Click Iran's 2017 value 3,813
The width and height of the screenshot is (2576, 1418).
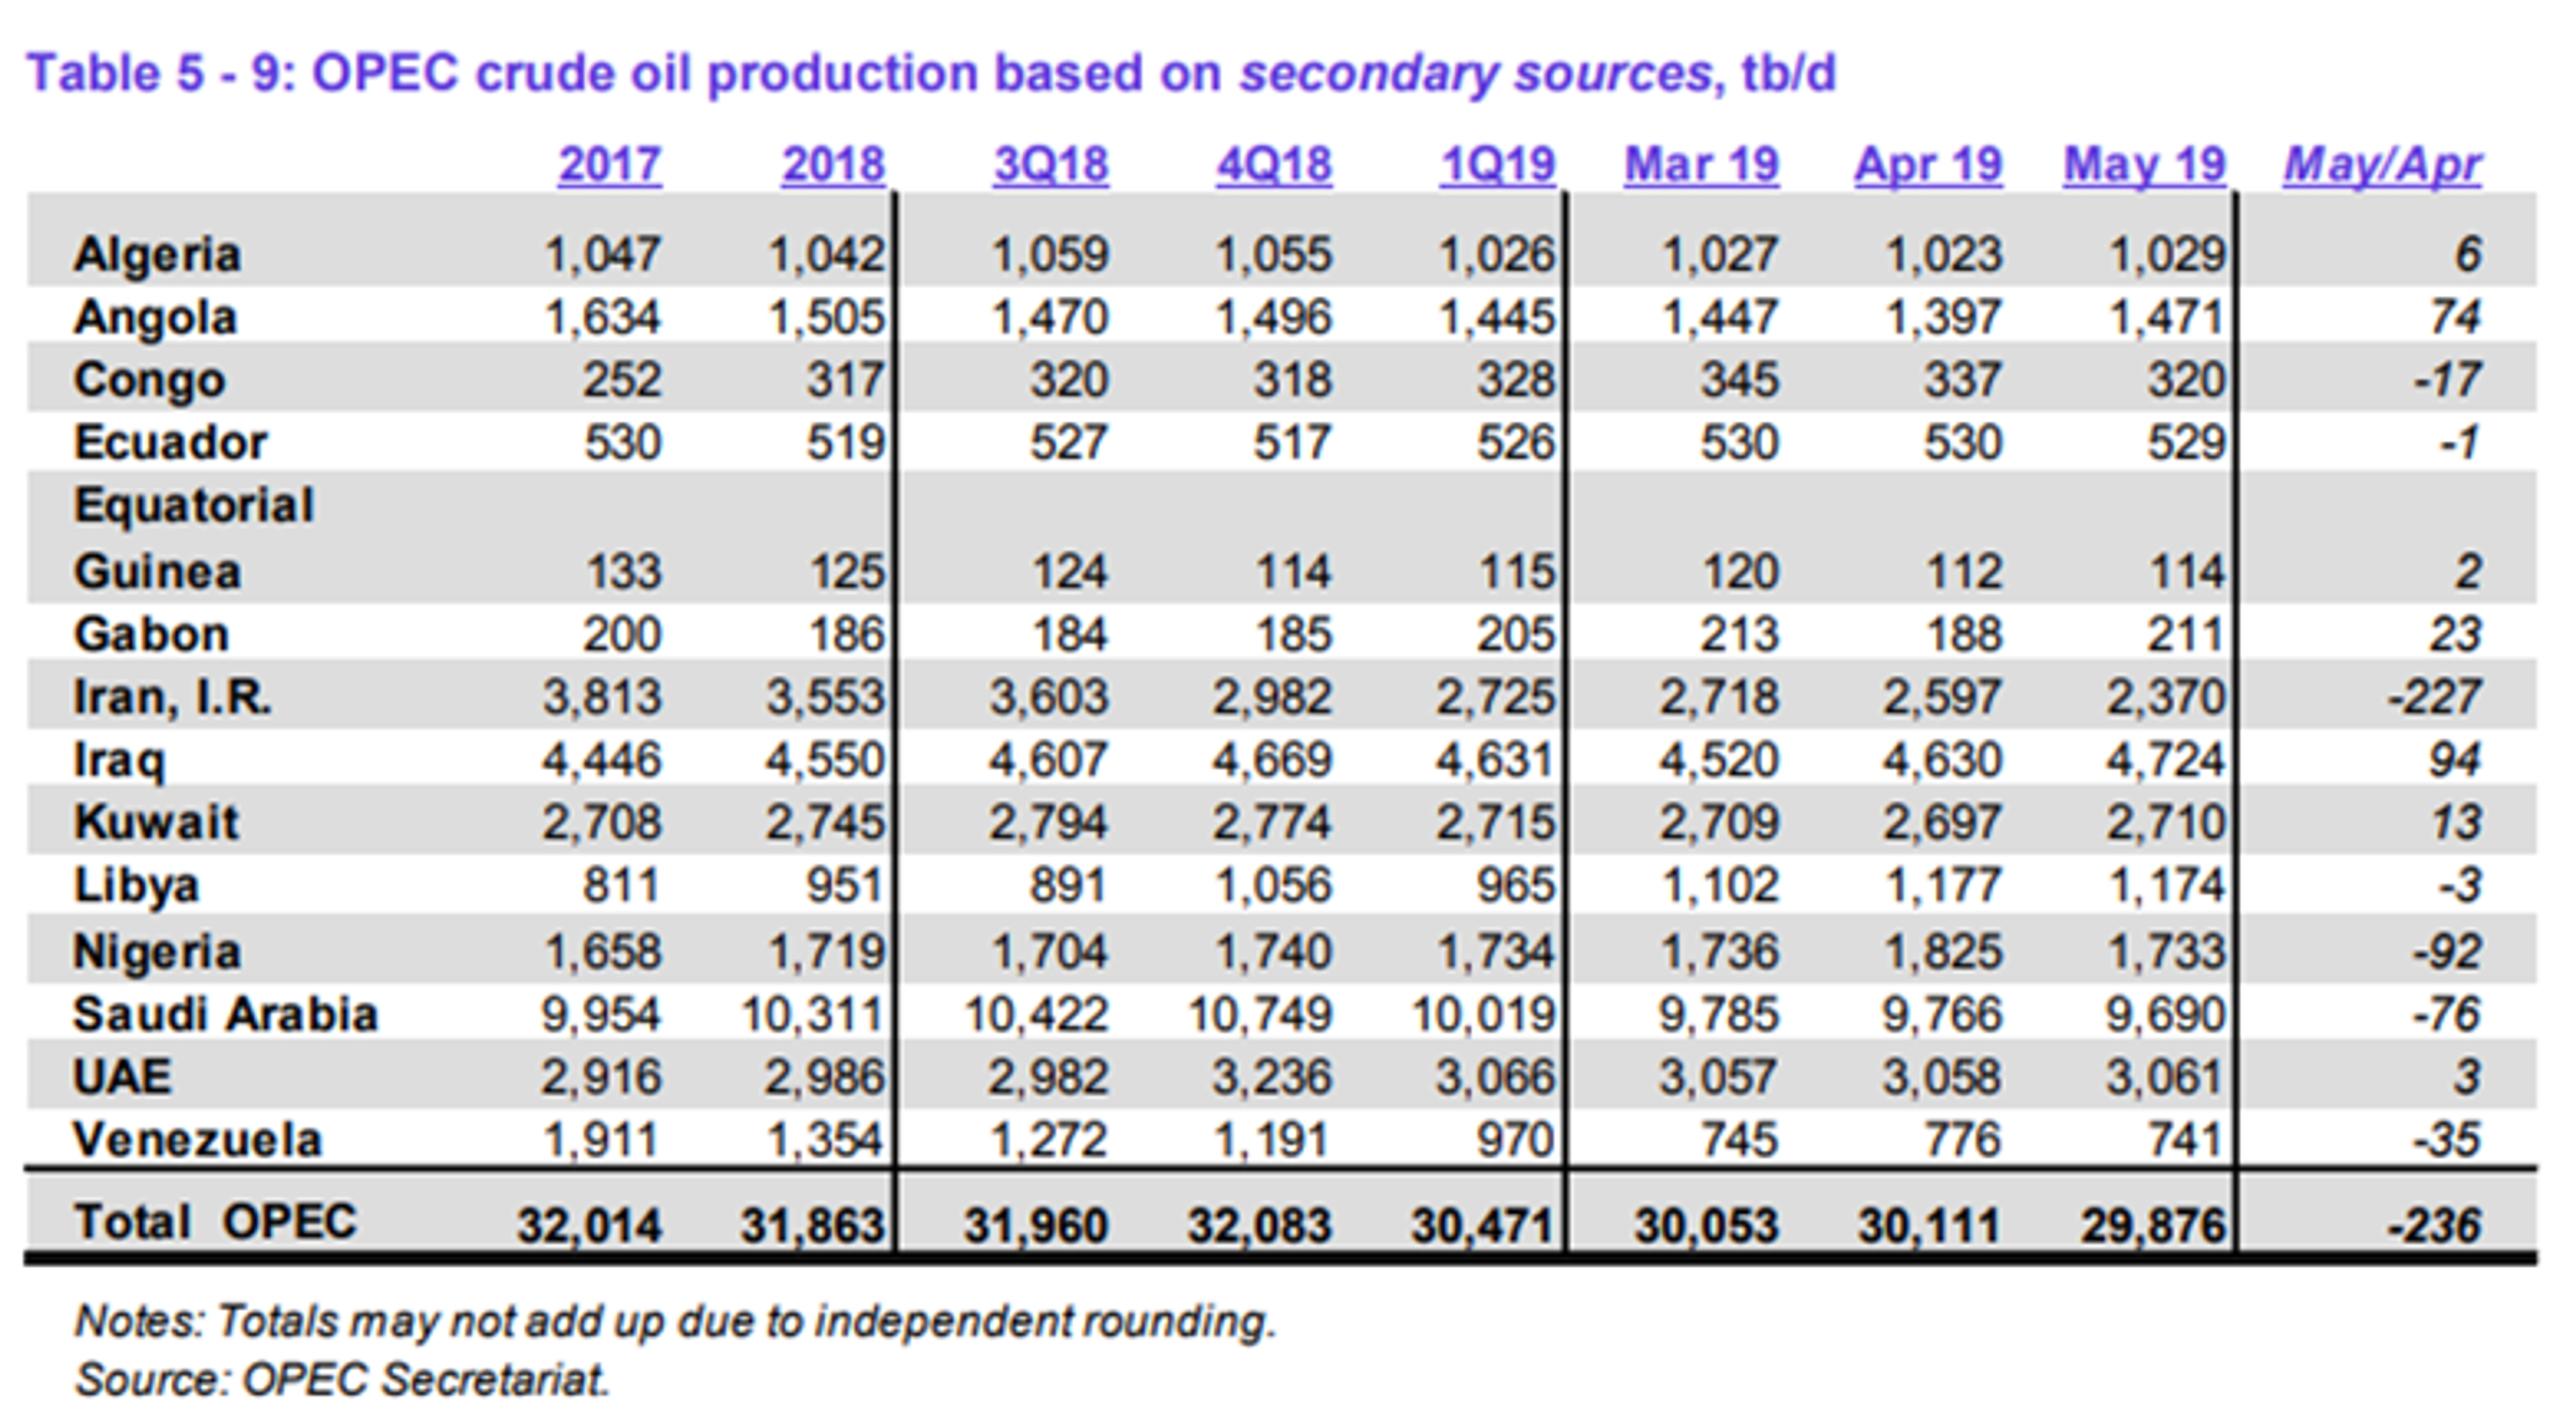602,697
